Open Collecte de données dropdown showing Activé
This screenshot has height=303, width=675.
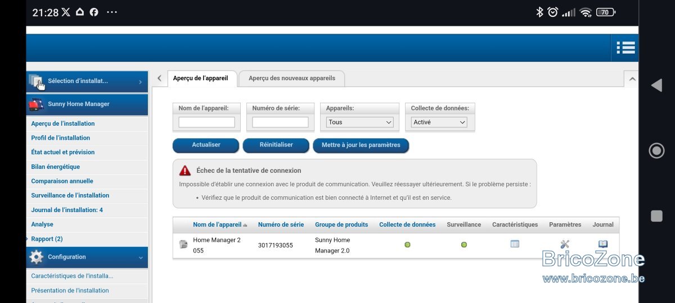click(x=439, y=122)
